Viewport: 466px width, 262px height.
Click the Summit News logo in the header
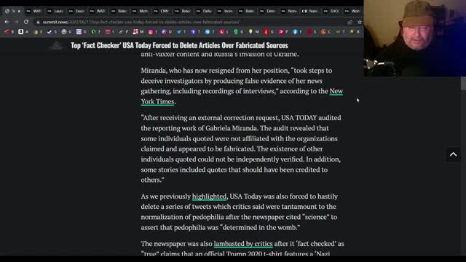(56, 45)
